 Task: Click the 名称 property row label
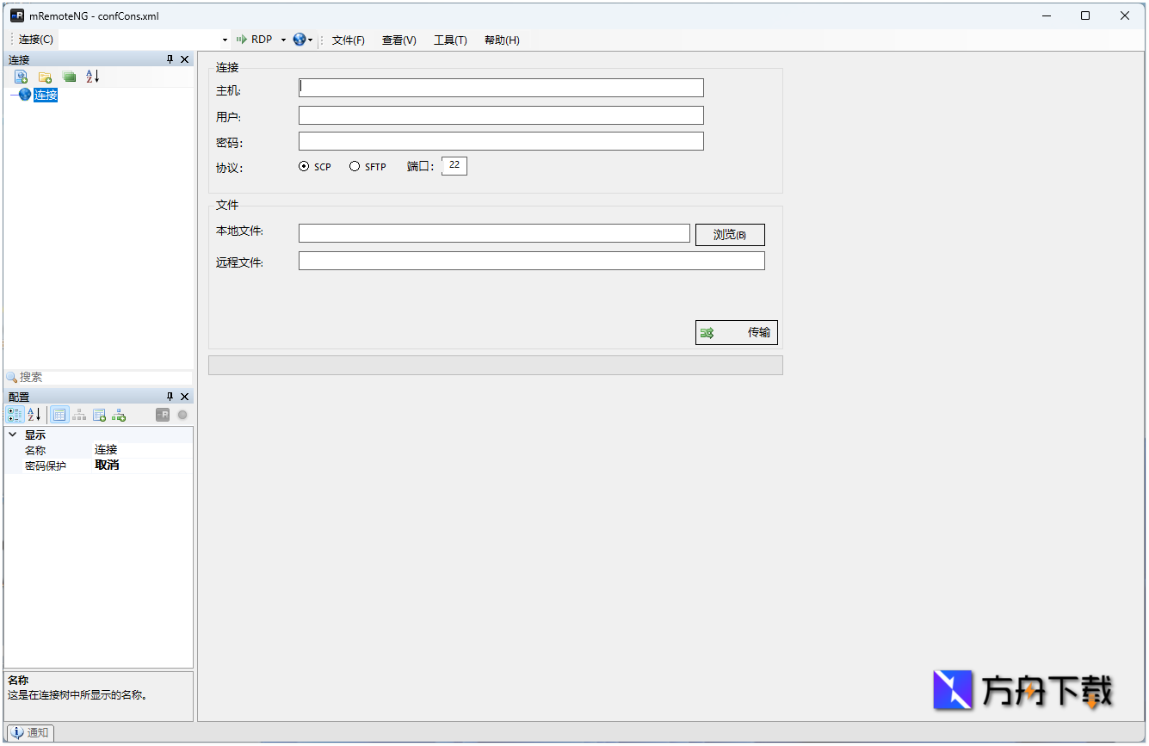pyautogui.click(x=35, y=450)
